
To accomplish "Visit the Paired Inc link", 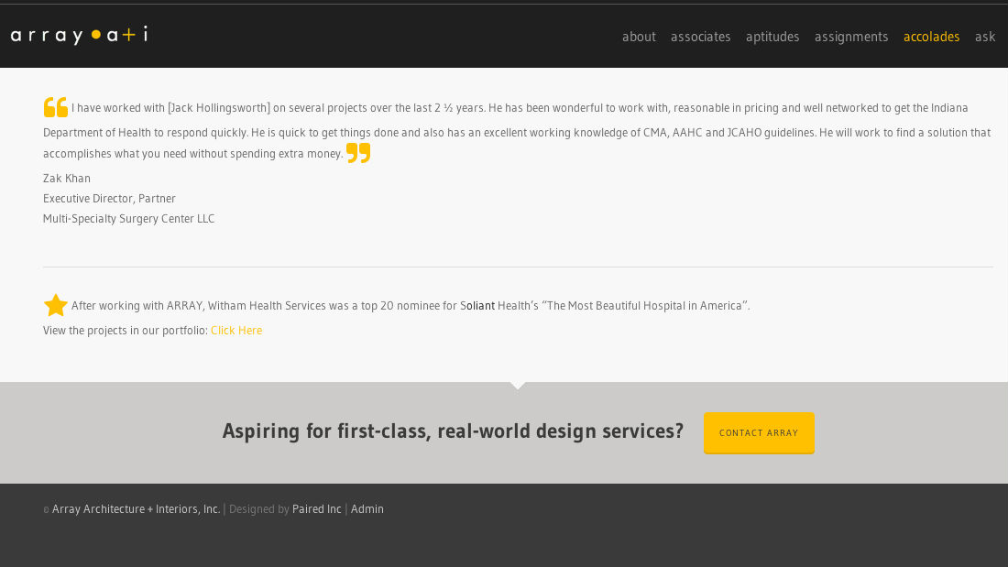I will [316, 508].
